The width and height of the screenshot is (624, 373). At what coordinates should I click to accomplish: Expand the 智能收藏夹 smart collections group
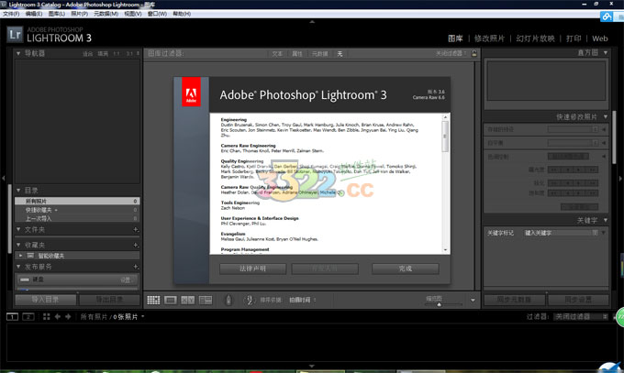tap(21, 256)
